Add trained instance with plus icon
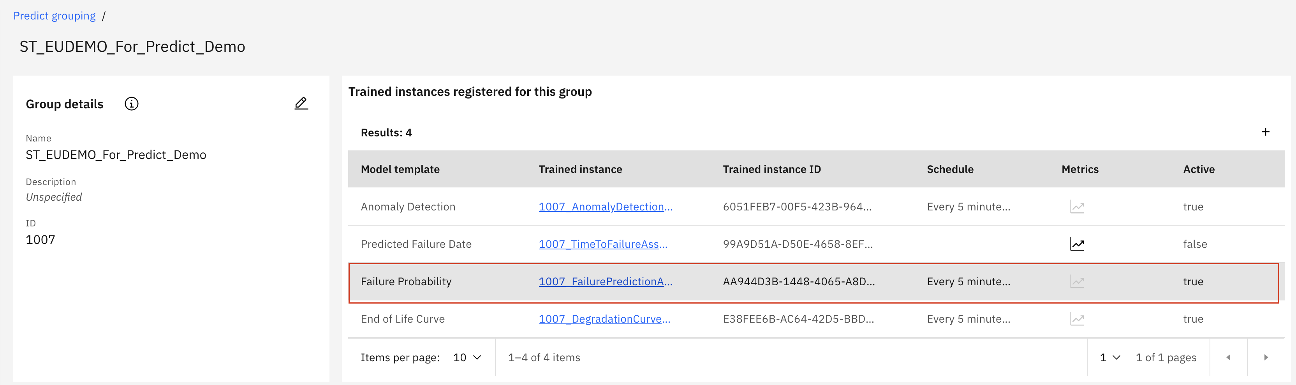The width and height of the screenshot is (1296, 385). 1265,132
